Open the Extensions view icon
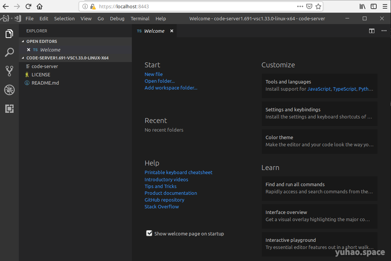The height and width of the screenshot is (261, 391). (9, 109)
